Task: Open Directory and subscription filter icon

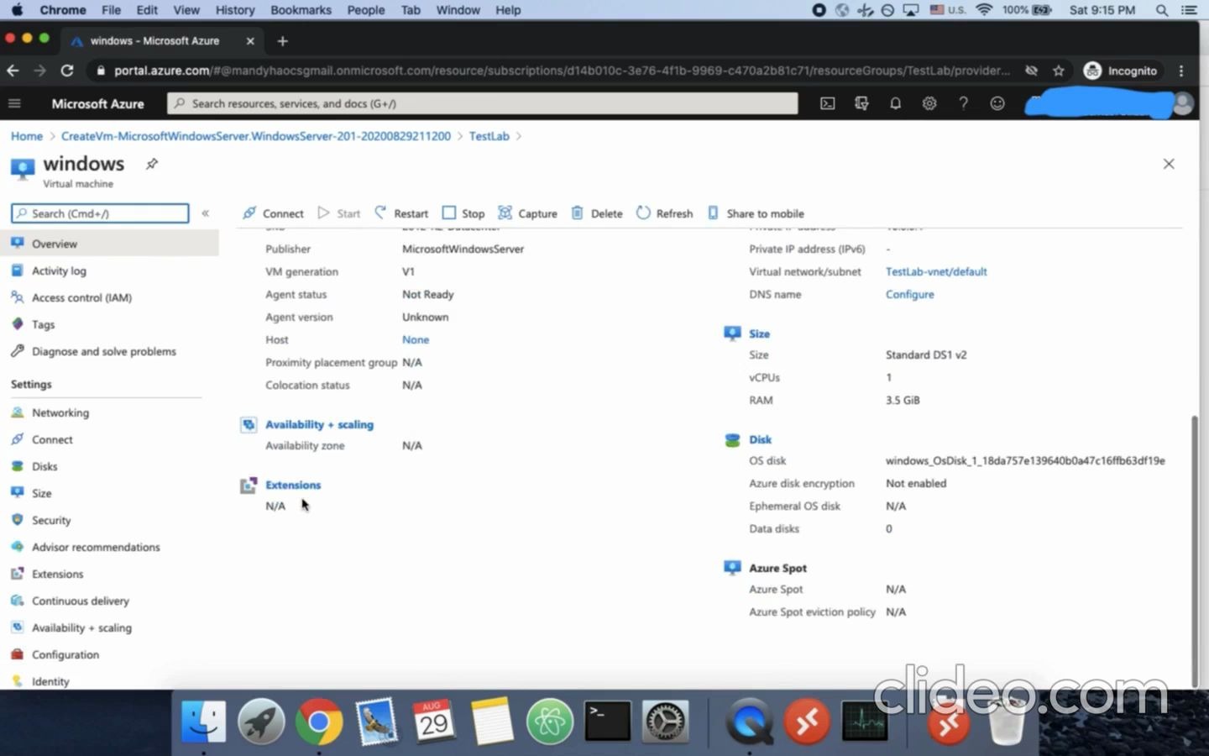Action: point(861,103)
